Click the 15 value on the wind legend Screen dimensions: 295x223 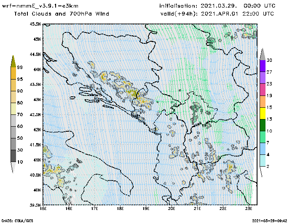click(269, 107)
